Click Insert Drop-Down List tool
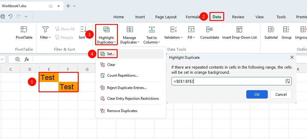The width and height of the screenshot is (307, 139). coord(239,33)
